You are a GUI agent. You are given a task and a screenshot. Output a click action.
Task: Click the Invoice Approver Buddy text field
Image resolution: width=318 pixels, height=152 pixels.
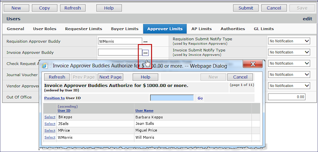[119, 53]
